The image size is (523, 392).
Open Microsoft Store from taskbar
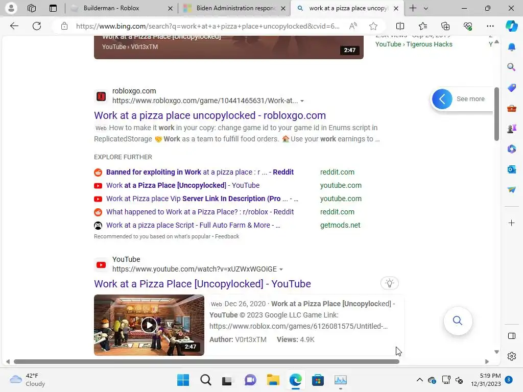pyautogui.click(x=318, y=380)
